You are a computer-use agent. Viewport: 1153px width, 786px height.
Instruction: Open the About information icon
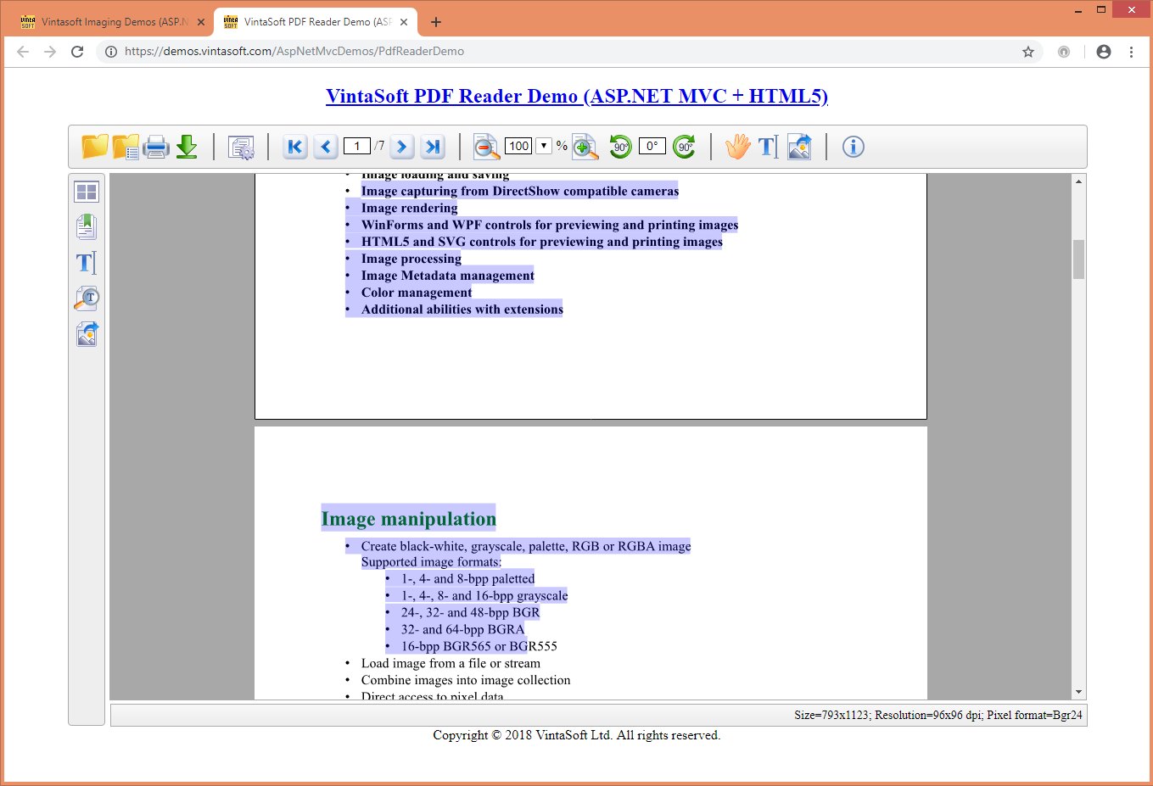(854, 147)
